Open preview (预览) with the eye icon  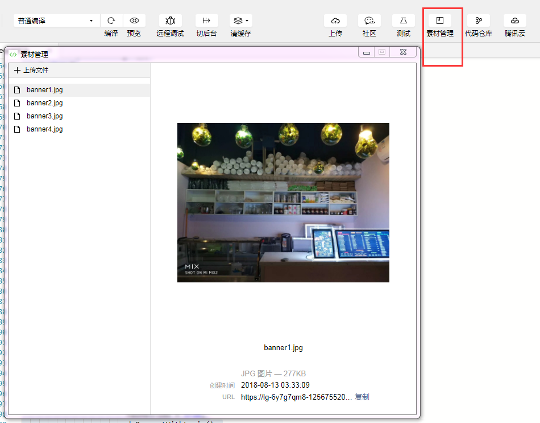click(x=134, y=20)
